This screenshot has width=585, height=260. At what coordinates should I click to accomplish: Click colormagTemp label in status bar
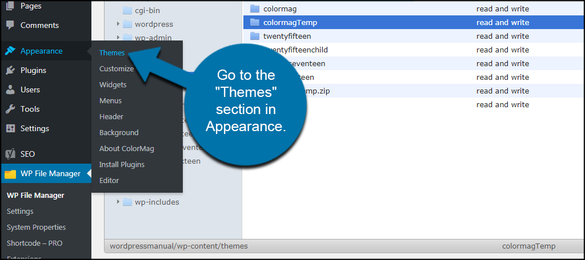coord(528,246)
